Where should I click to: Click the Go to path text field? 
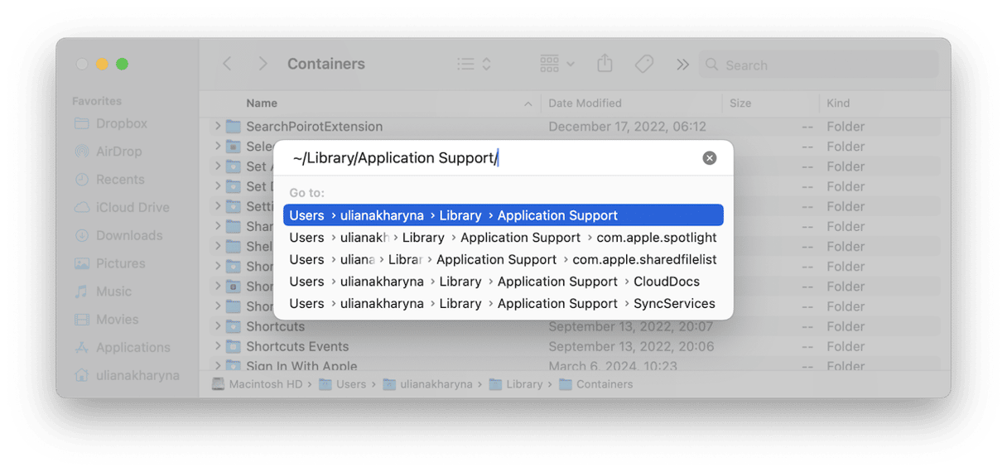489,158
